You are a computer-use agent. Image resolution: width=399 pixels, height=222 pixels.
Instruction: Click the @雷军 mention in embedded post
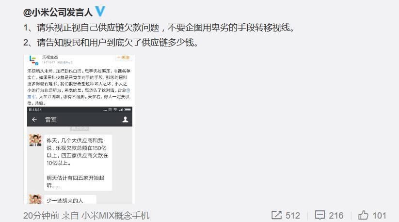(x=79, y=93)
